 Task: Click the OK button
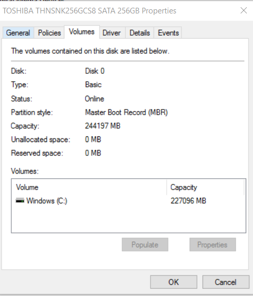pyautogui.click(x=174, y=282)
